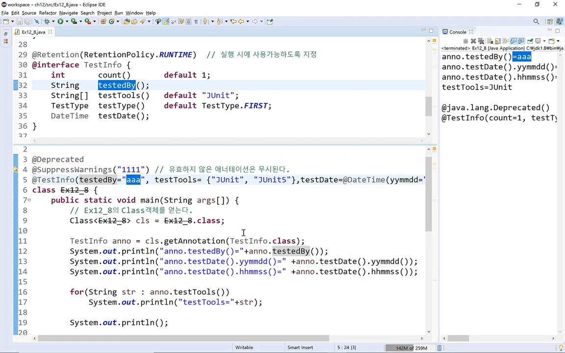Toggle Mark Occurrences highlighter icon

[166, 22]
